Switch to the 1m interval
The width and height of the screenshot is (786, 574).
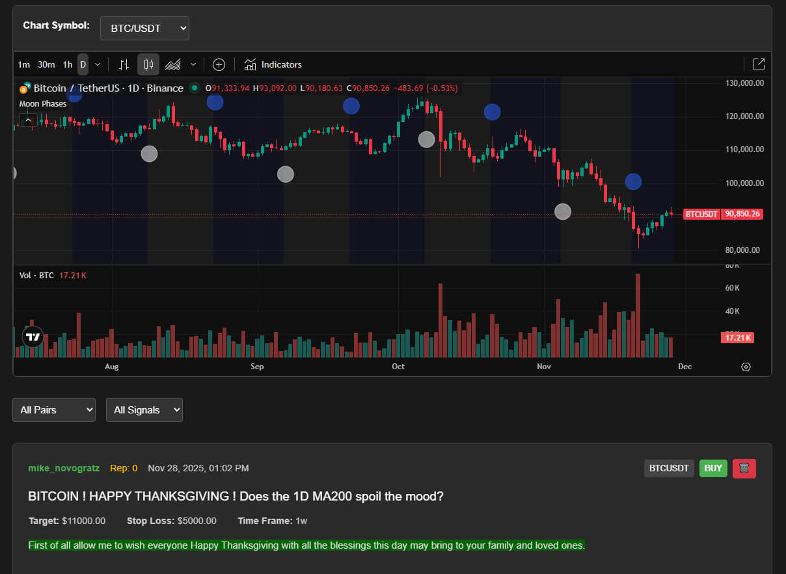pos(23,64)
